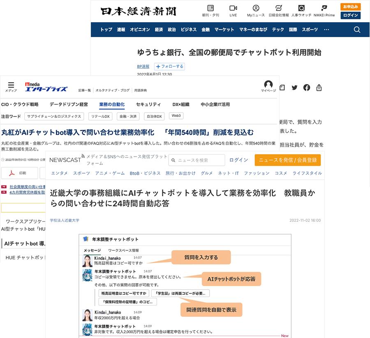Open the 経済 tab in Nikkei navigation

[x=159, y=30]
